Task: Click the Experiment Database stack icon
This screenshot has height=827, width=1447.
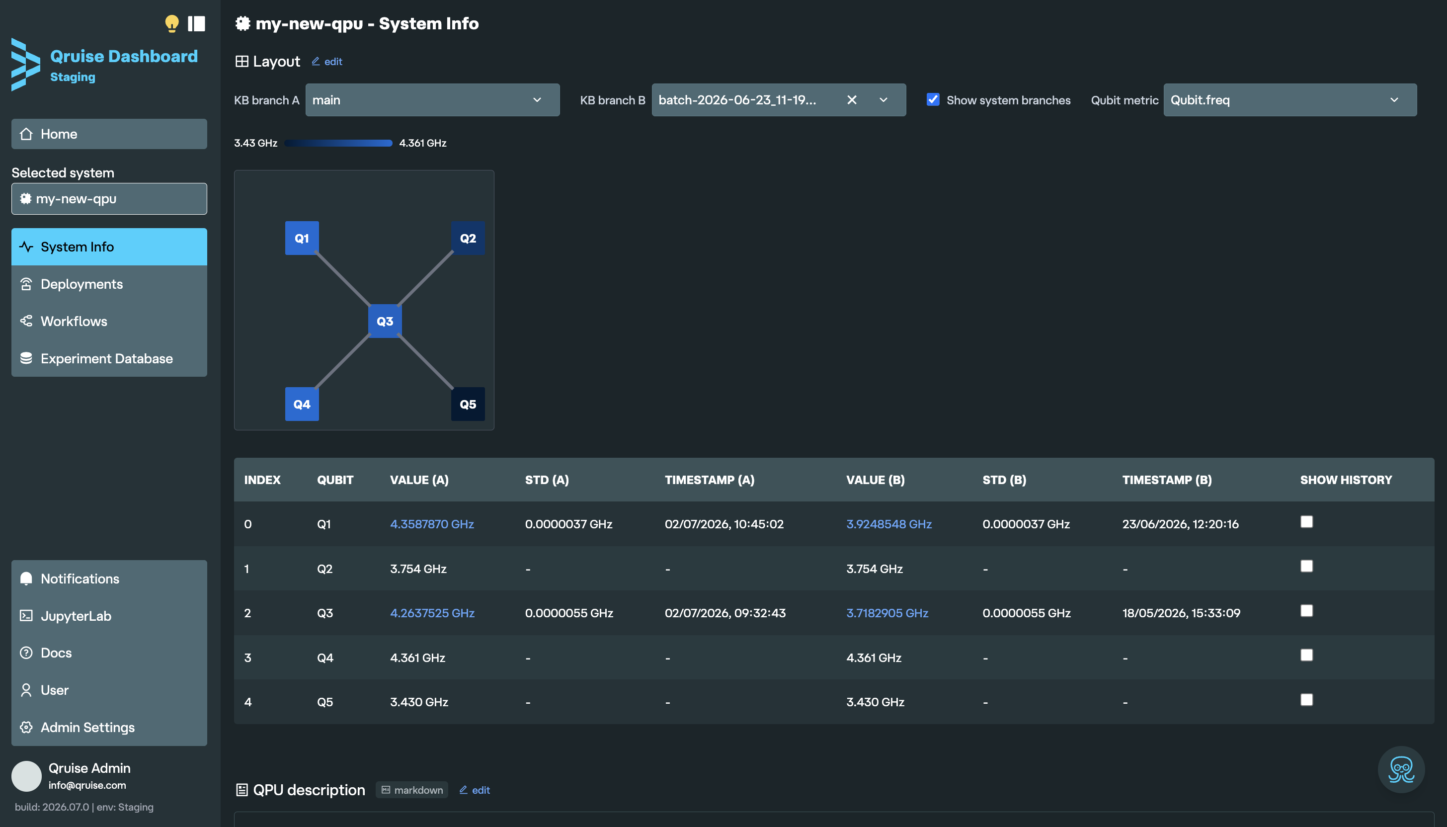Action: click(x=26, y=358)
